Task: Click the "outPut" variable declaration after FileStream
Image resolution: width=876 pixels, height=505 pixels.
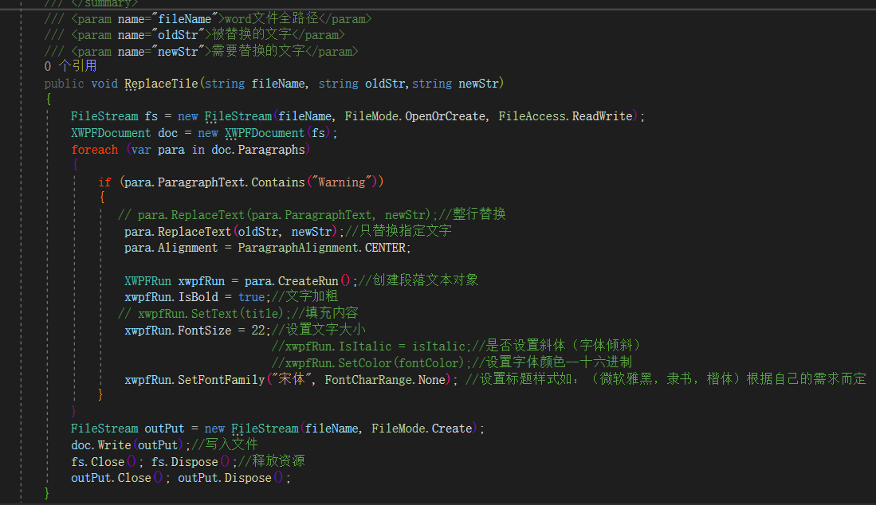Action: 164,429
